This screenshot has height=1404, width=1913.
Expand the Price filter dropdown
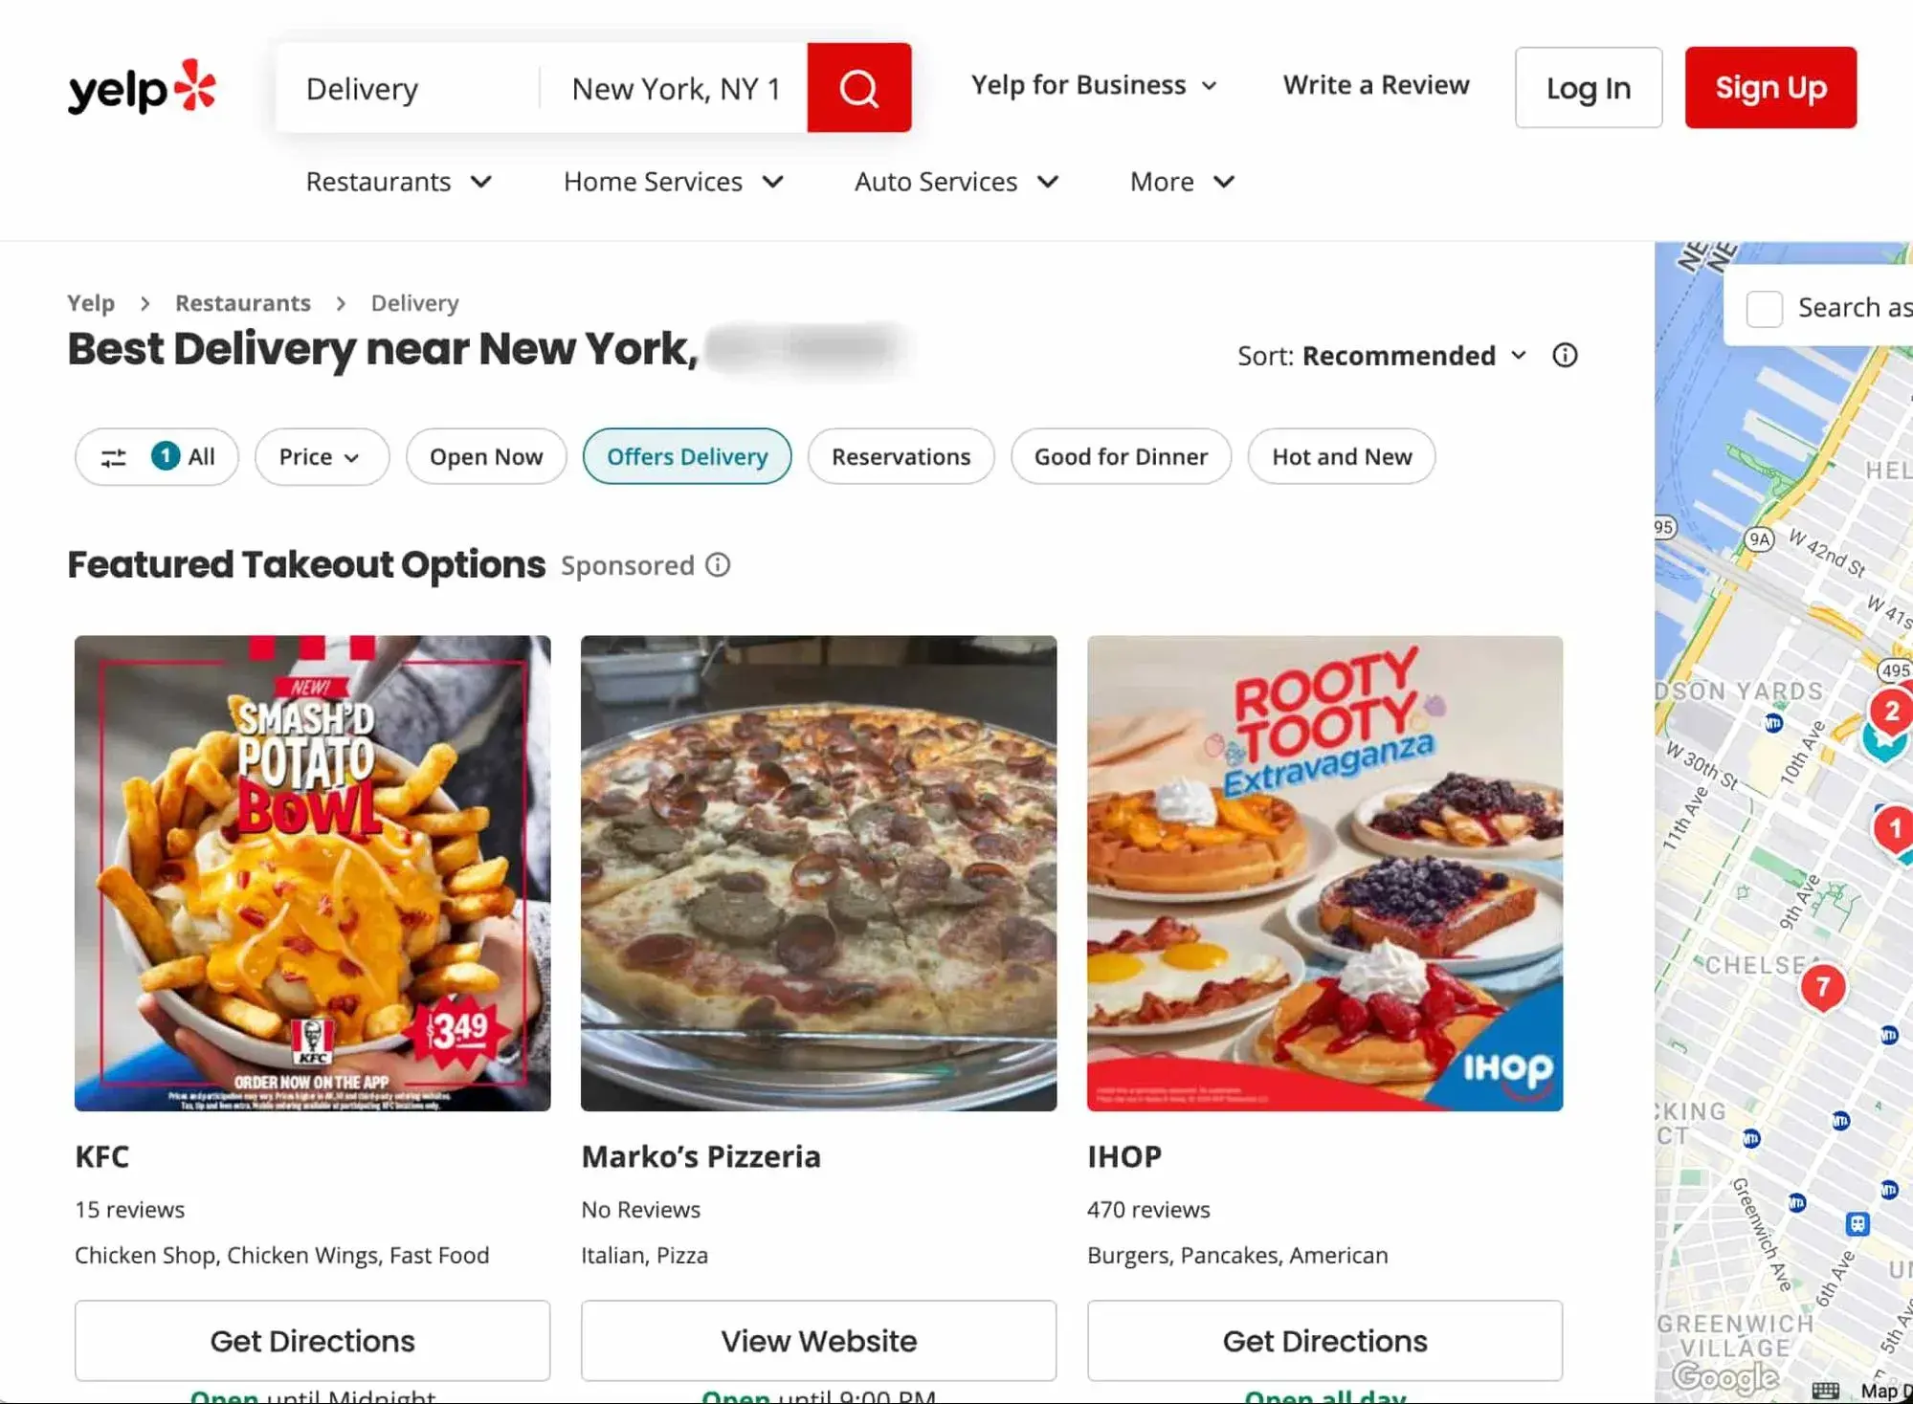tap(317, 455)
